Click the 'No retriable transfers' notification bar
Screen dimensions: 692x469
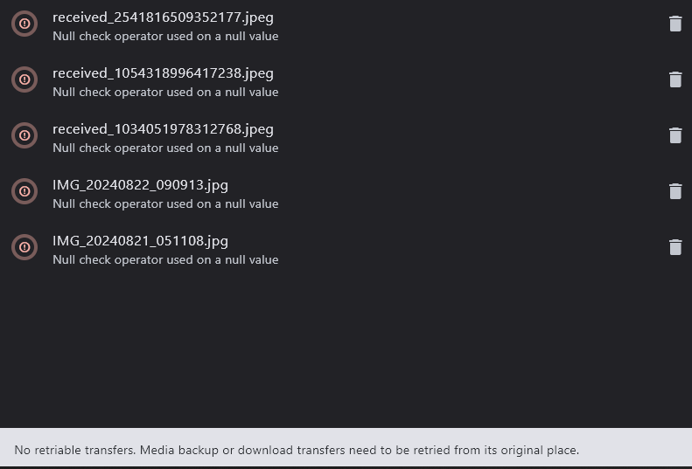click(x=346, y=447)
